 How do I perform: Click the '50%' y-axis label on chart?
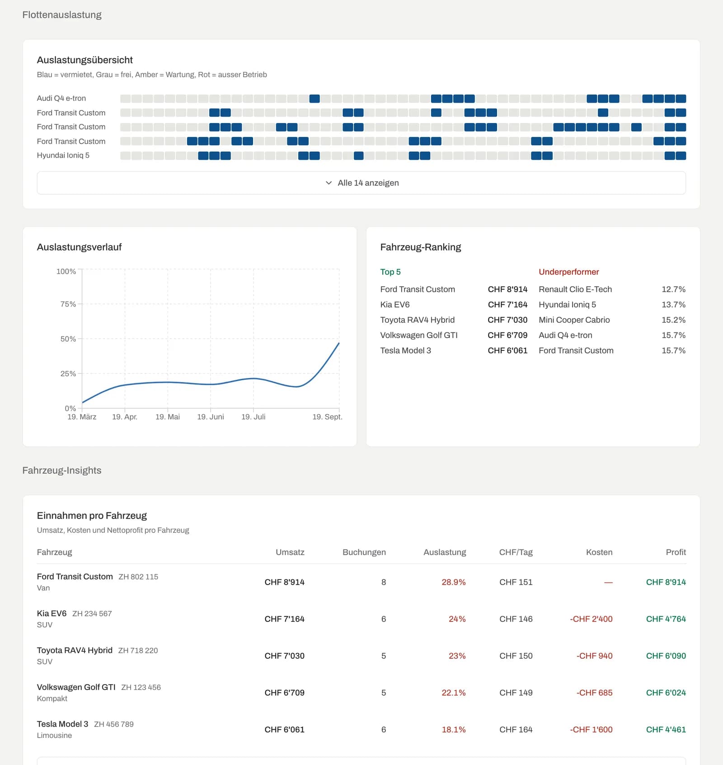(68, 339)
